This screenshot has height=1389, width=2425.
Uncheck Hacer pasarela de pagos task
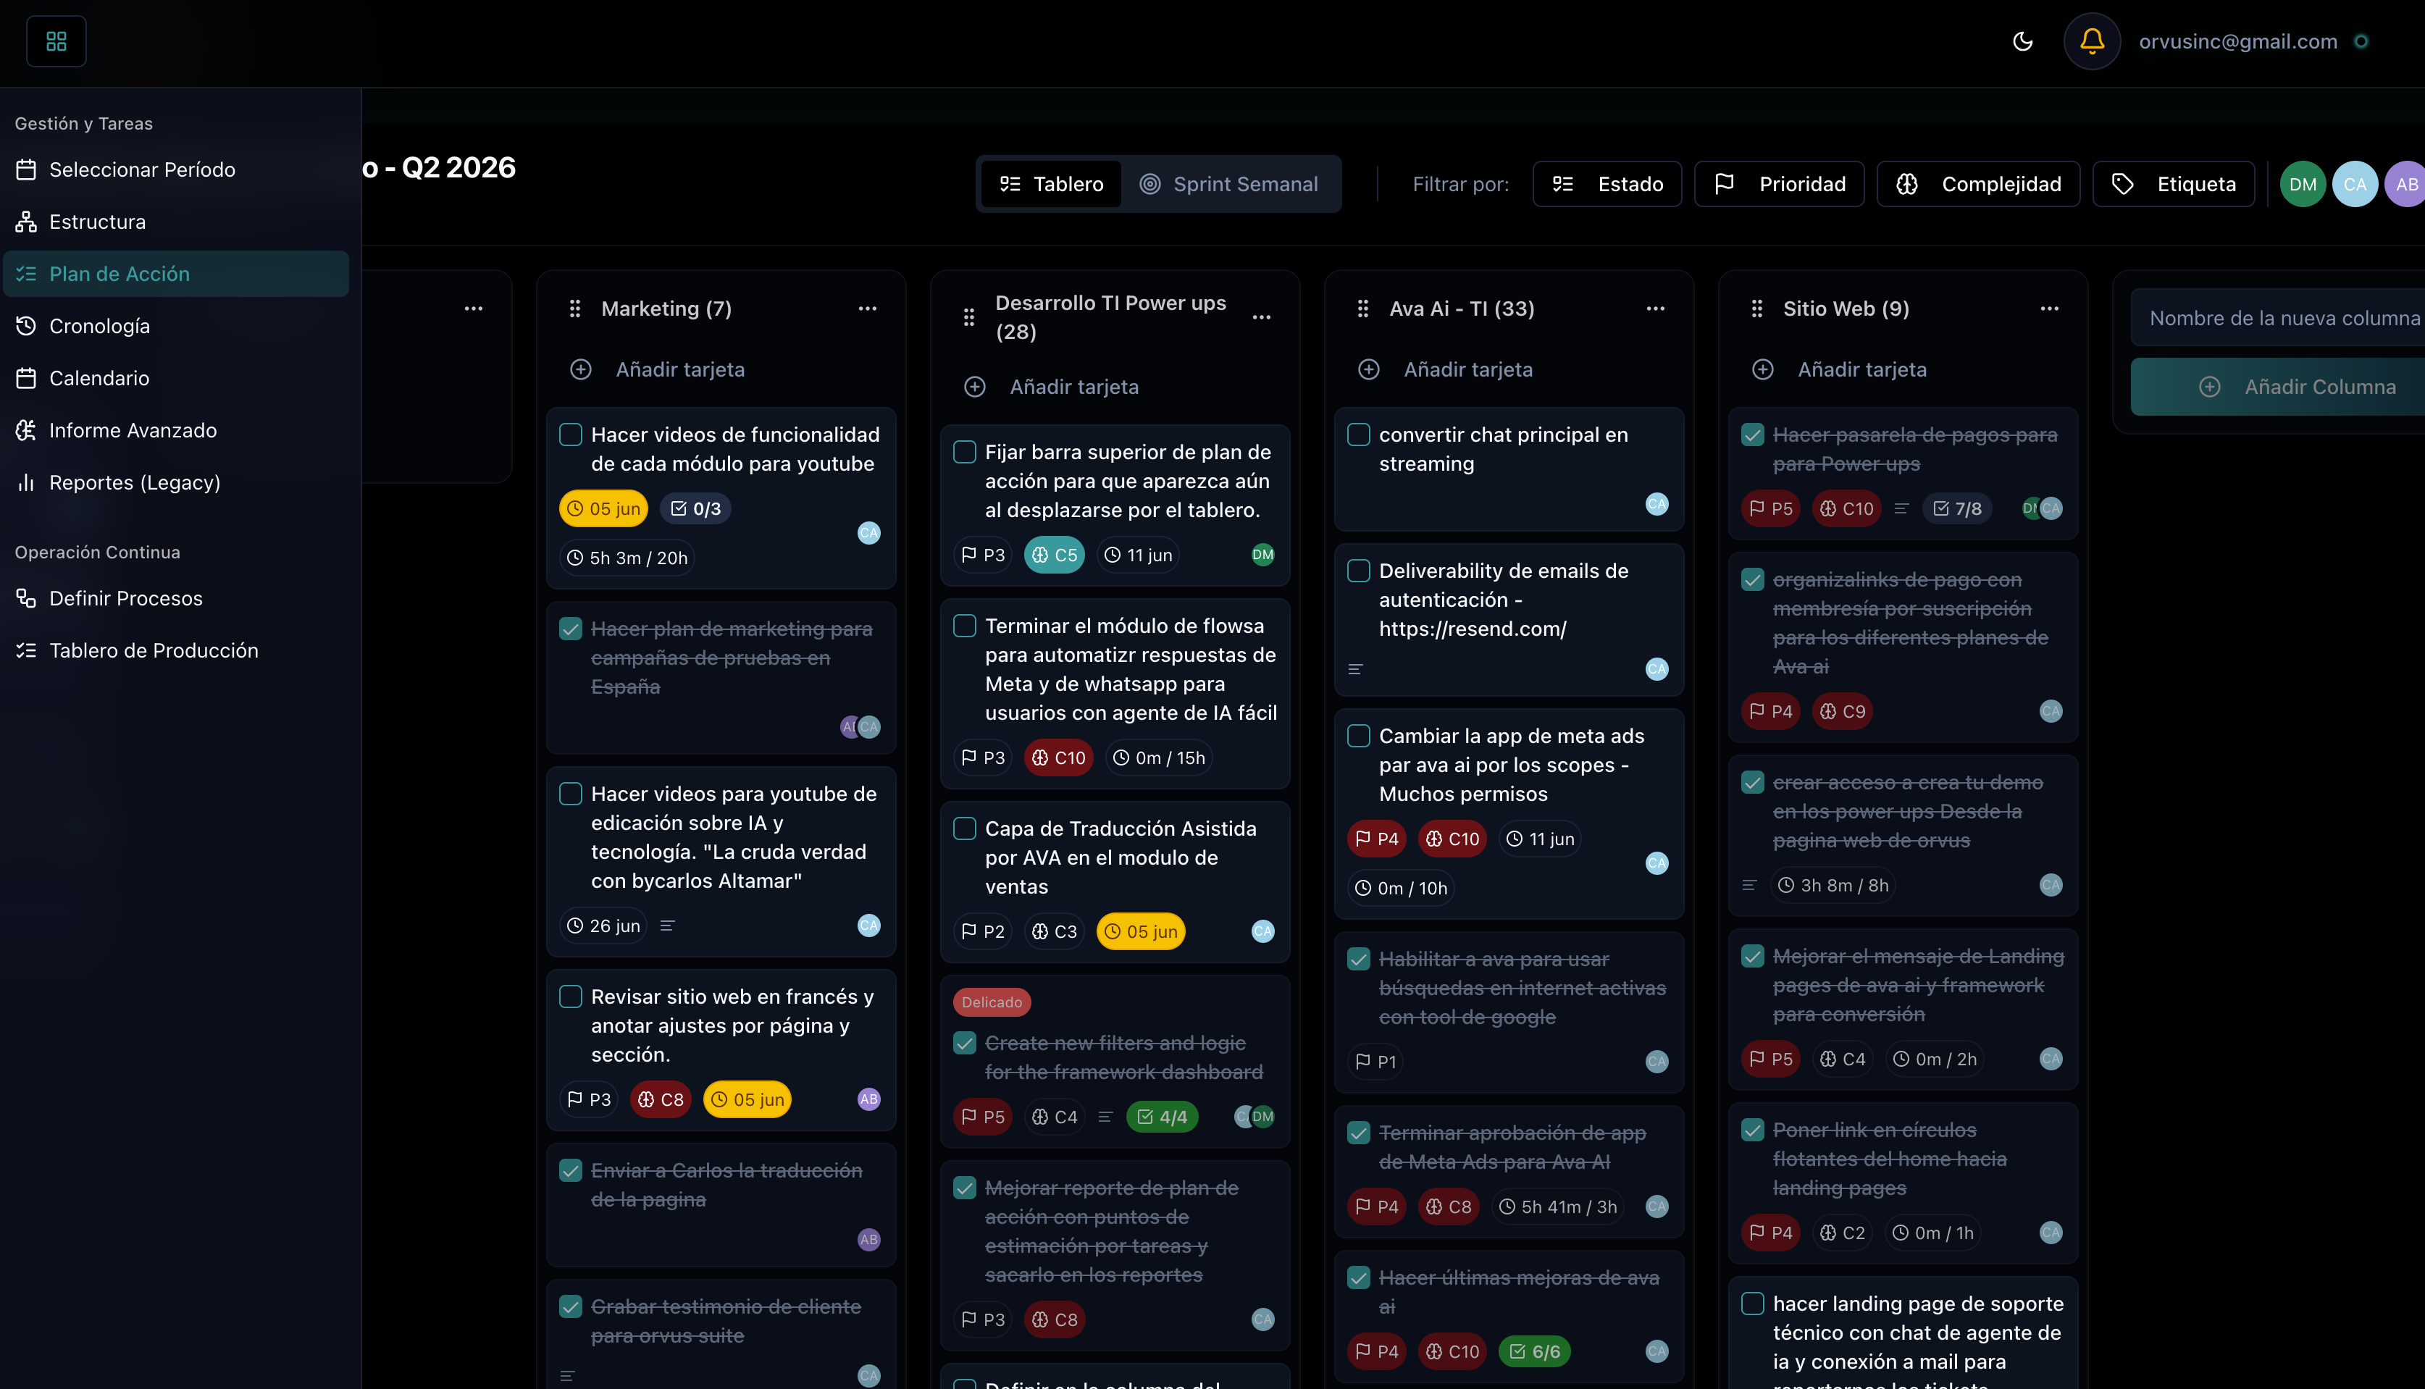pyautogui.click(x=1752, y=434)
